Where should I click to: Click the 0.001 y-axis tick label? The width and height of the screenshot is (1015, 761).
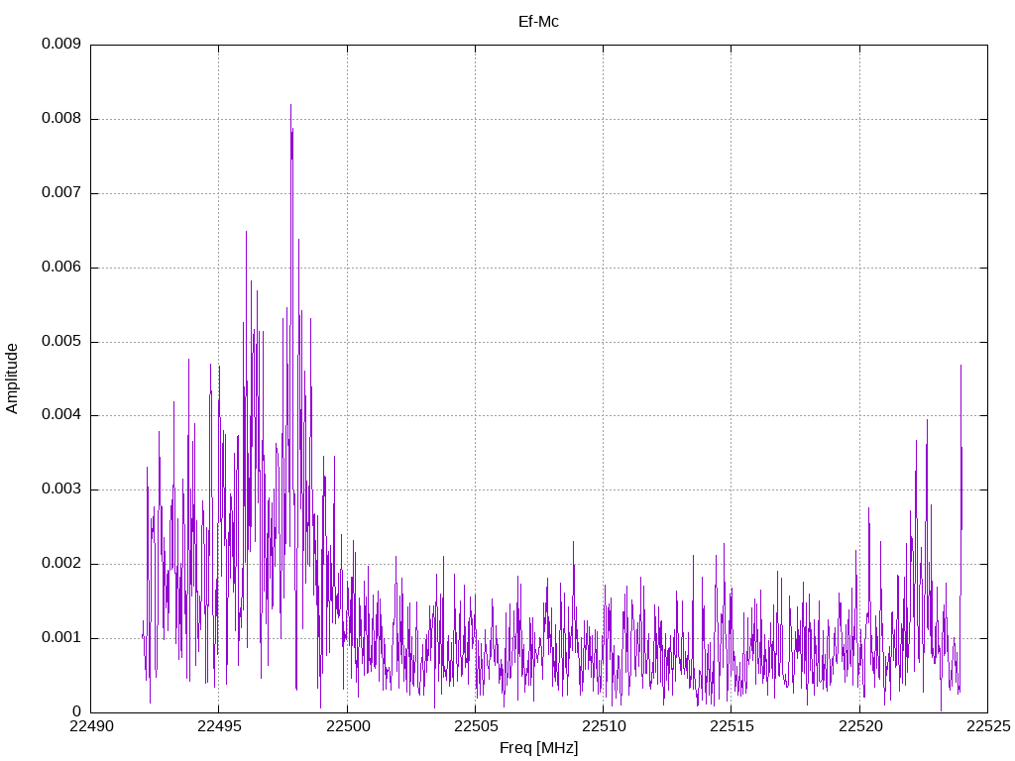click(60, 638)
